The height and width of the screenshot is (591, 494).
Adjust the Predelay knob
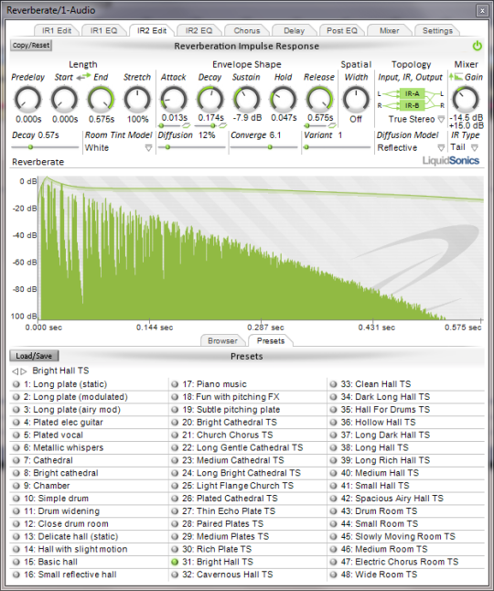point(27,100)
